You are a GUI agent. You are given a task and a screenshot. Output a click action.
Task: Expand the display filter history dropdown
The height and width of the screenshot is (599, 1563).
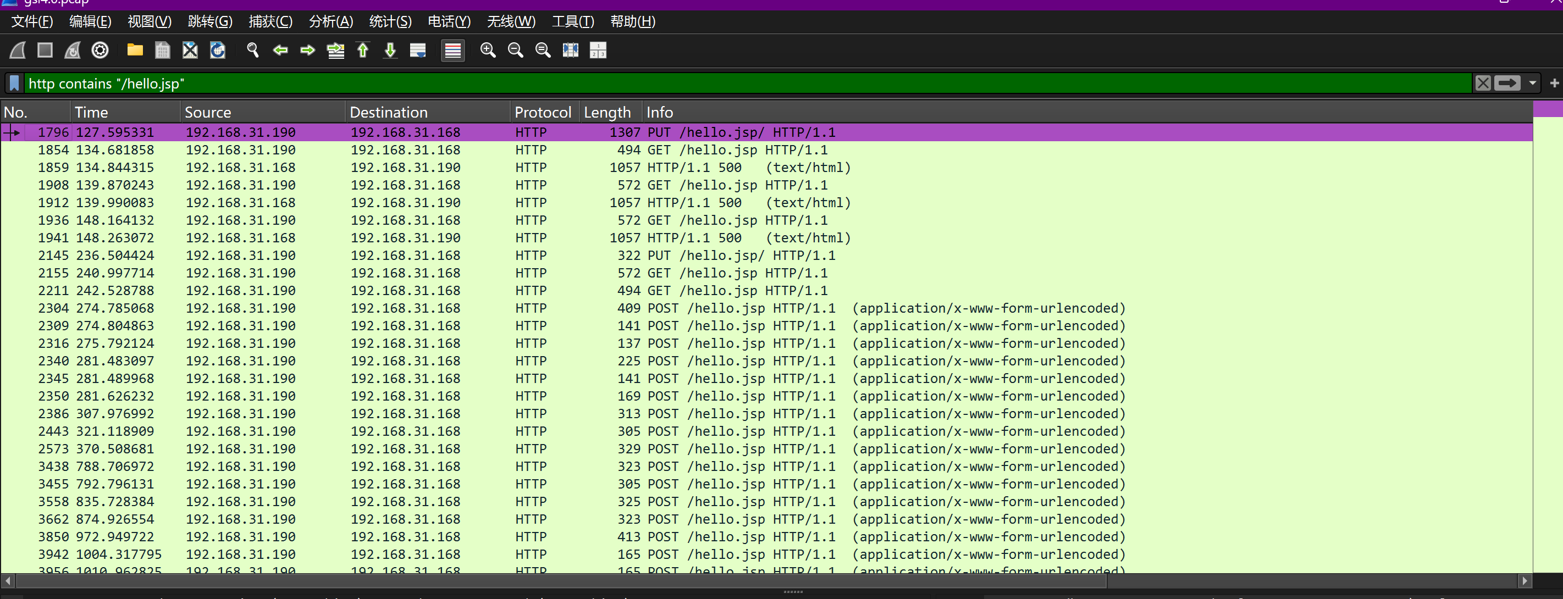(1532, 83)
